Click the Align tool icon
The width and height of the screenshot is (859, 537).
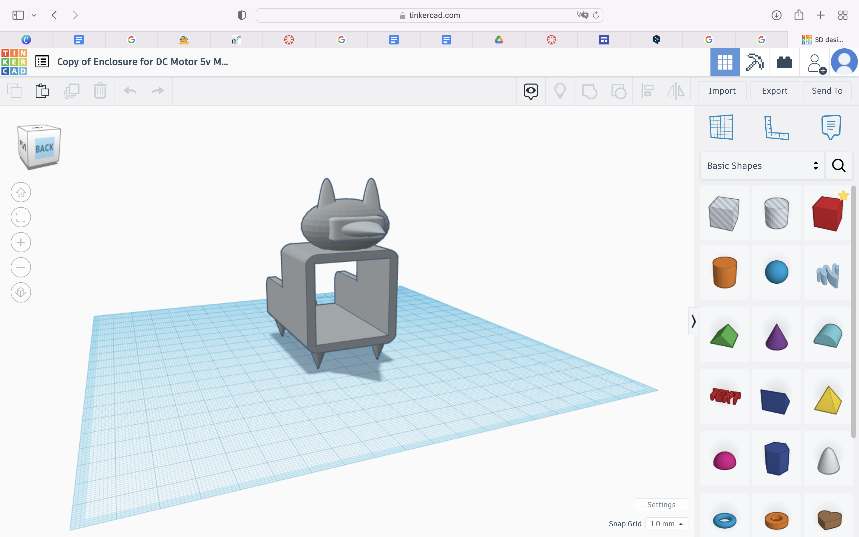(648, 91)
